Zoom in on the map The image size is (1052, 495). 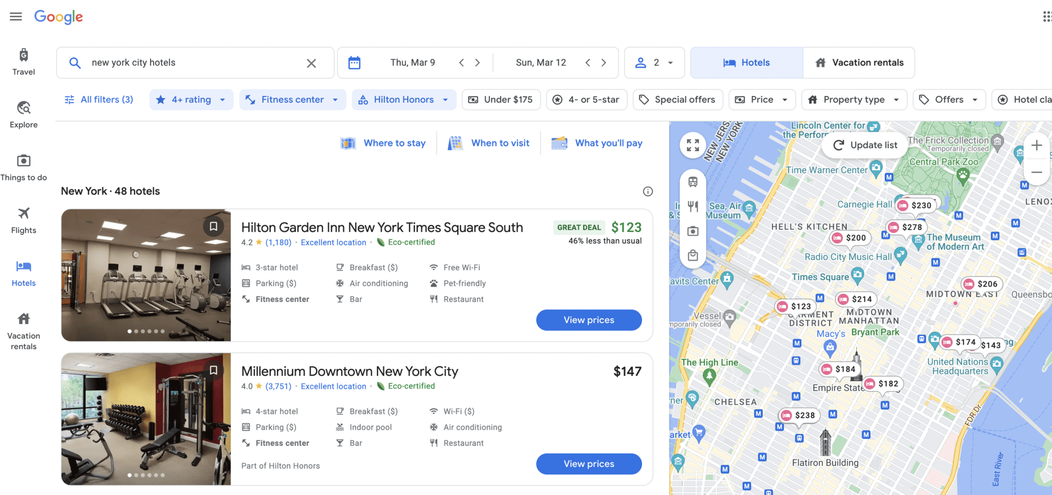(x=1036, y=146)
